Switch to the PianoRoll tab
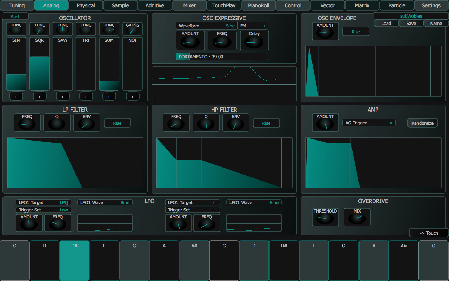The image size is (449, 281). pos(259,5)
